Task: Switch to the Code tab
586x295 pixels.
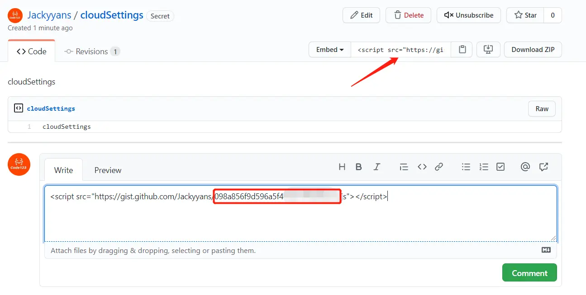Action: (x=32, y=51)
